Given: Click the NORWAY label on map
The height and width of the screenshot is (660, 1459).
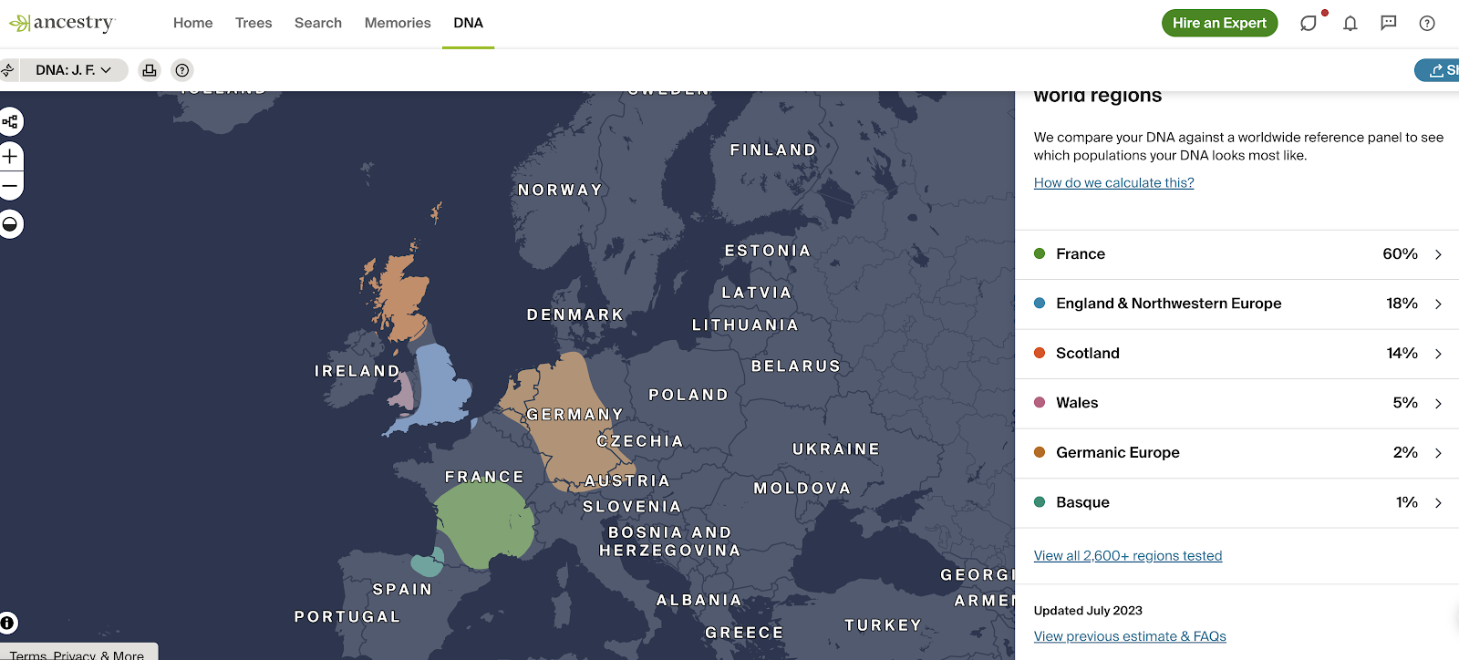Looking at the screenshot, I should click(560, 190).
